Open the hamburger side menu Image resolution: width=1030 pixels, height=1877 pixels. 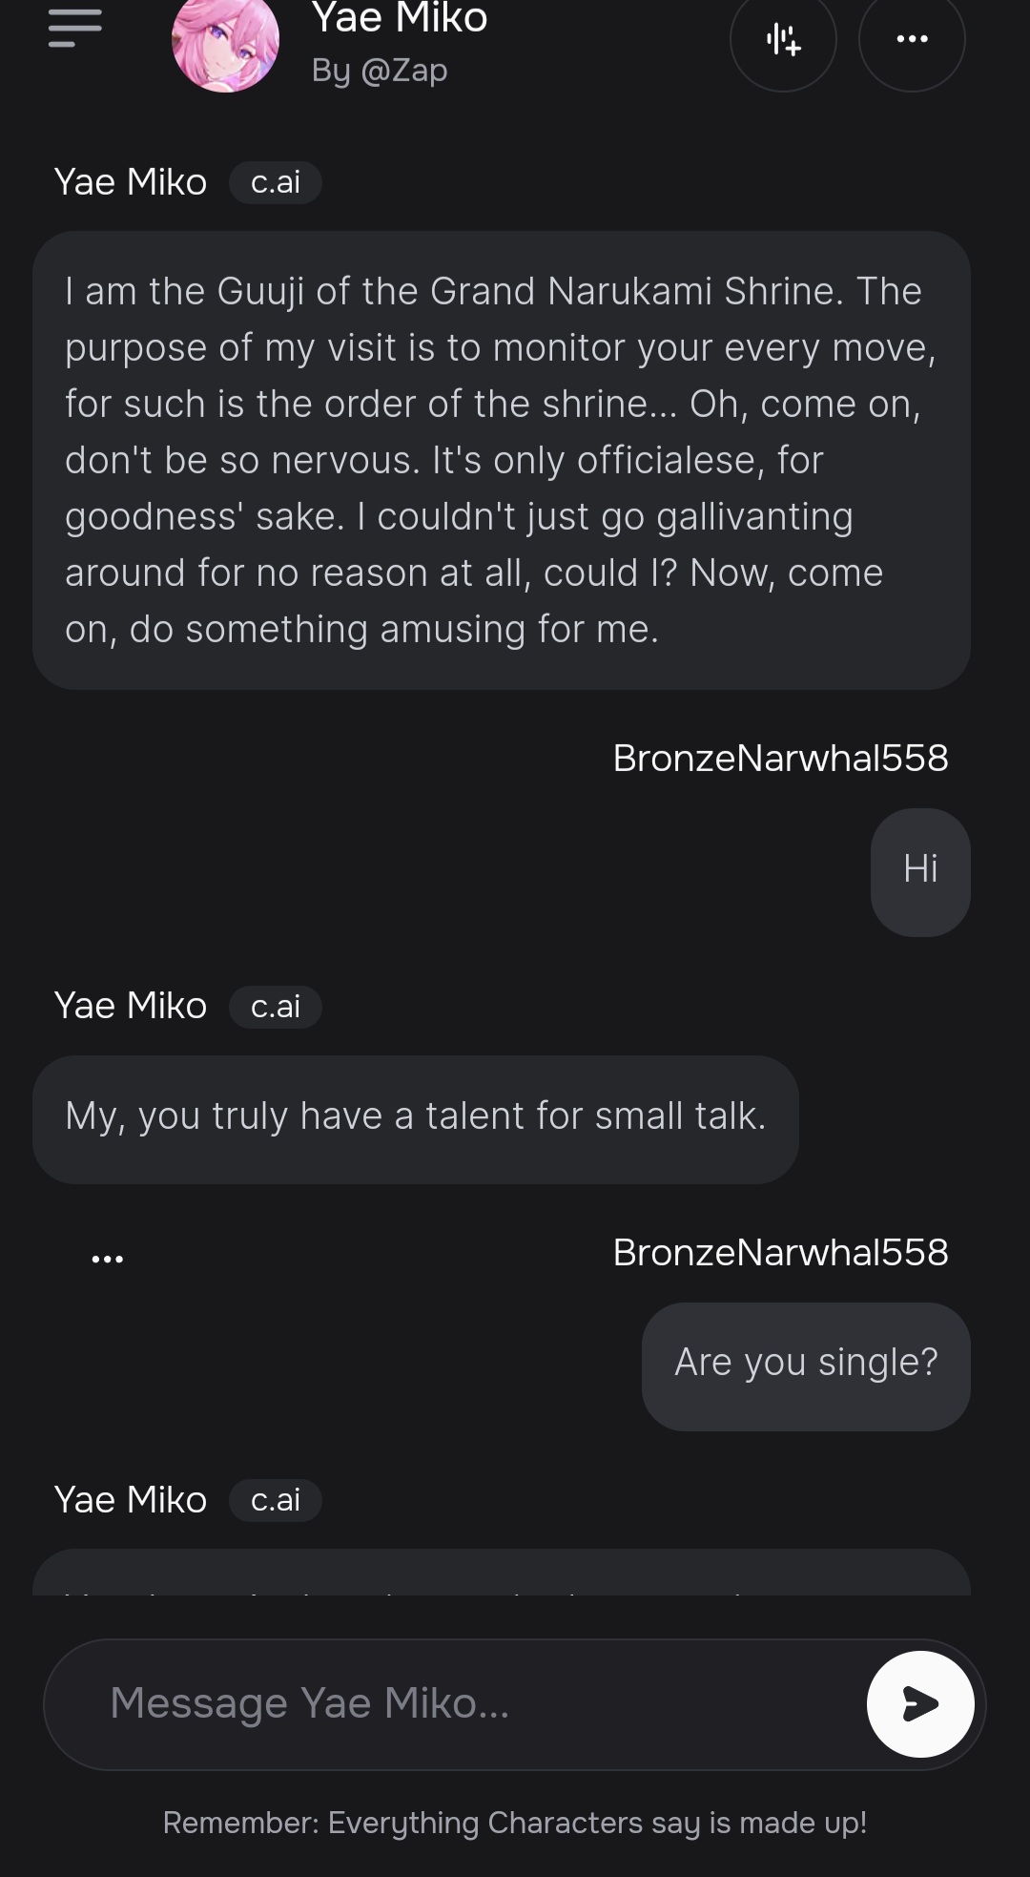click(74, 29)
